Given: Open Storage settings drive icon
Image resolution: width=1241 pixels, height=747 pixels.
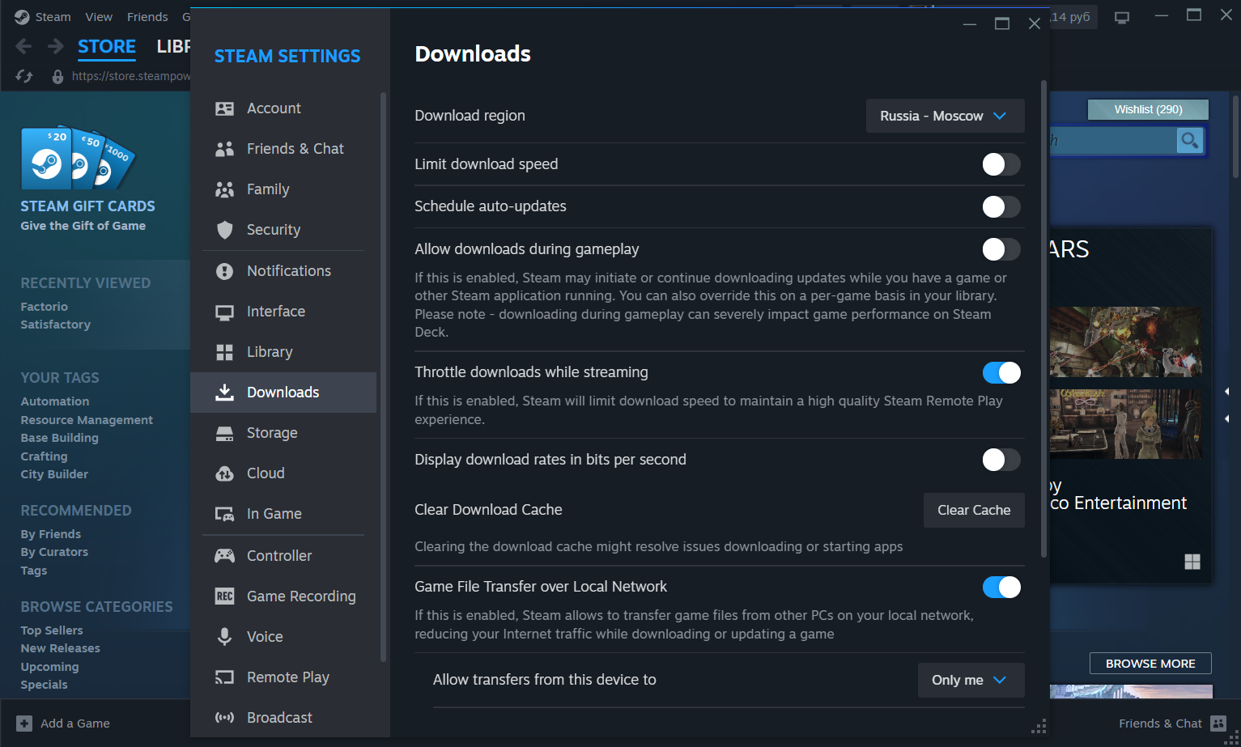Looking at the screenshot, I should (224, 433).
